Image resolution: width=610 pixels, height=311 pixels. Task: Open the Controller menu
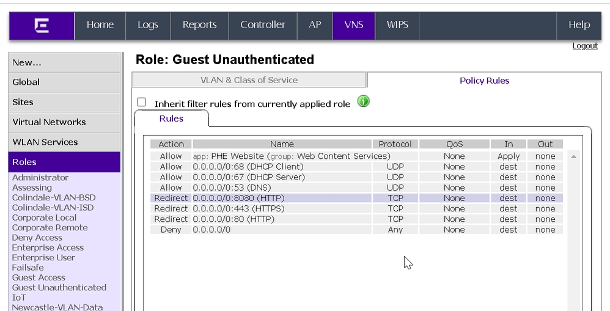(262, 25)
